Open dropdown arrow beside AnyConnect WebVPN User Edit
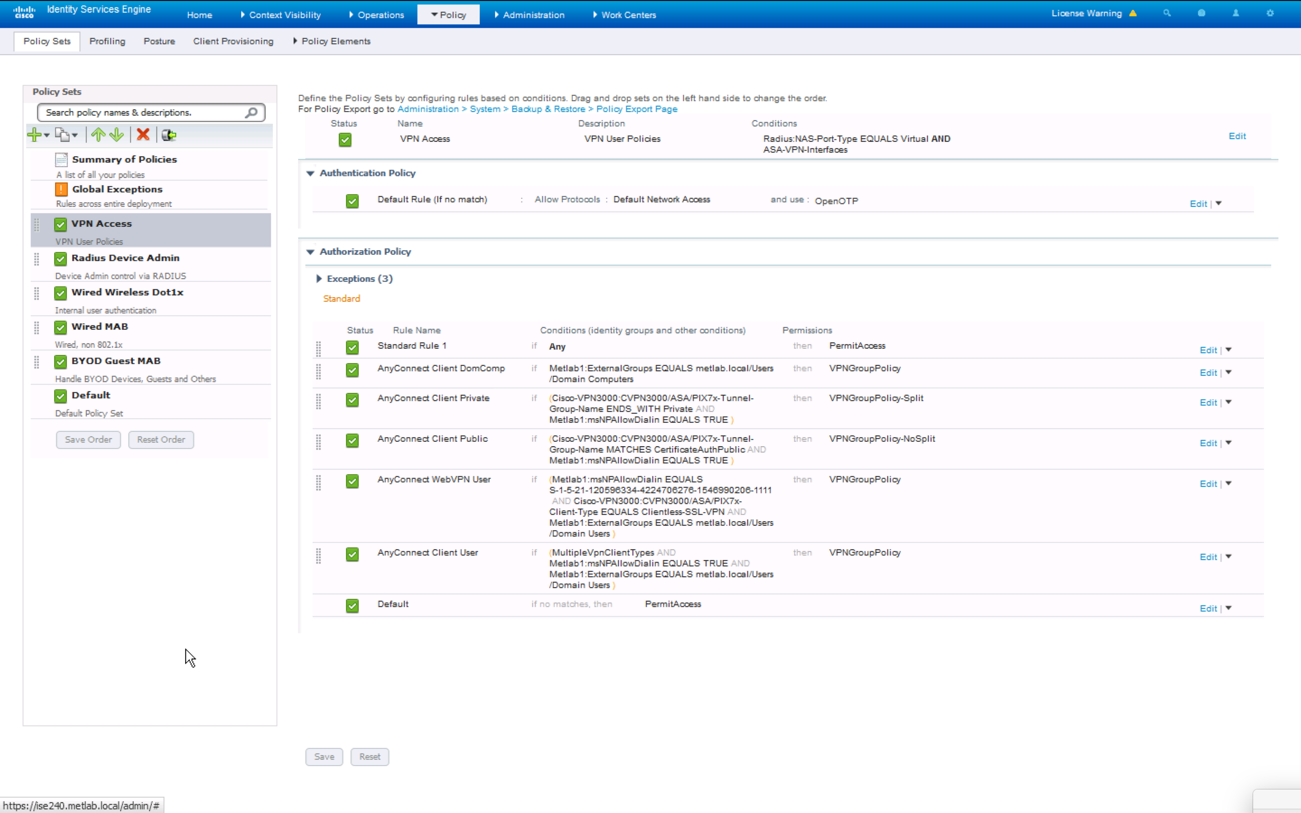Viewport: 1301px width, 813px height. (1228, 483)
